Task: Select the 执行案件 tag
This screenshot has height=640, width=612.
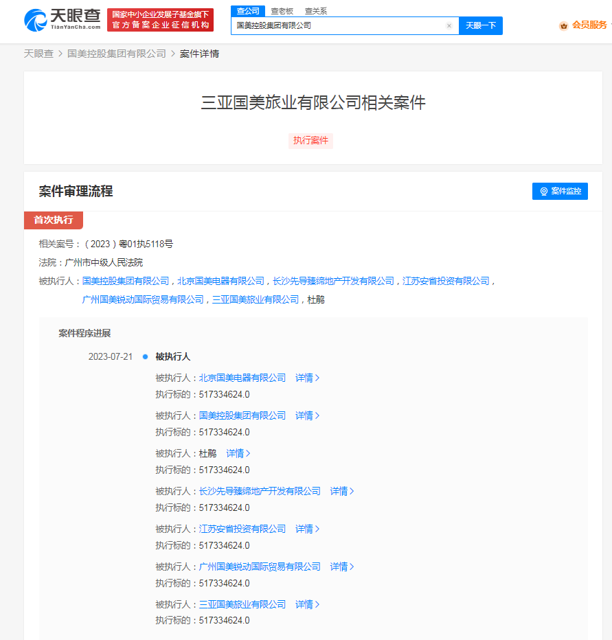Action: coord(310,140)
